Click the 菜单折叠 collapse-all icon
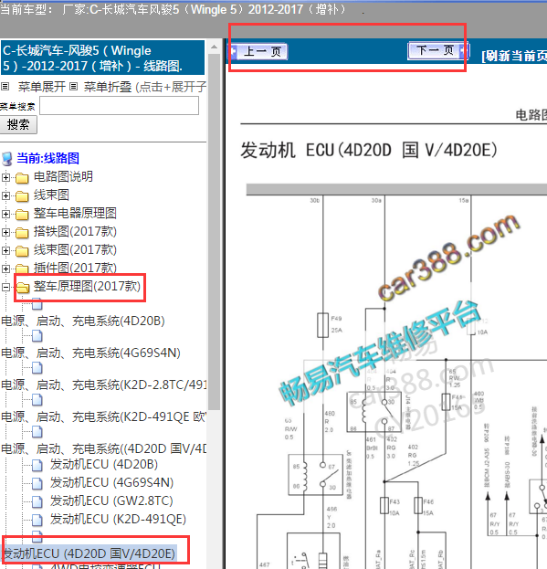Screen dimensions: 547x569 pos(73,87)
